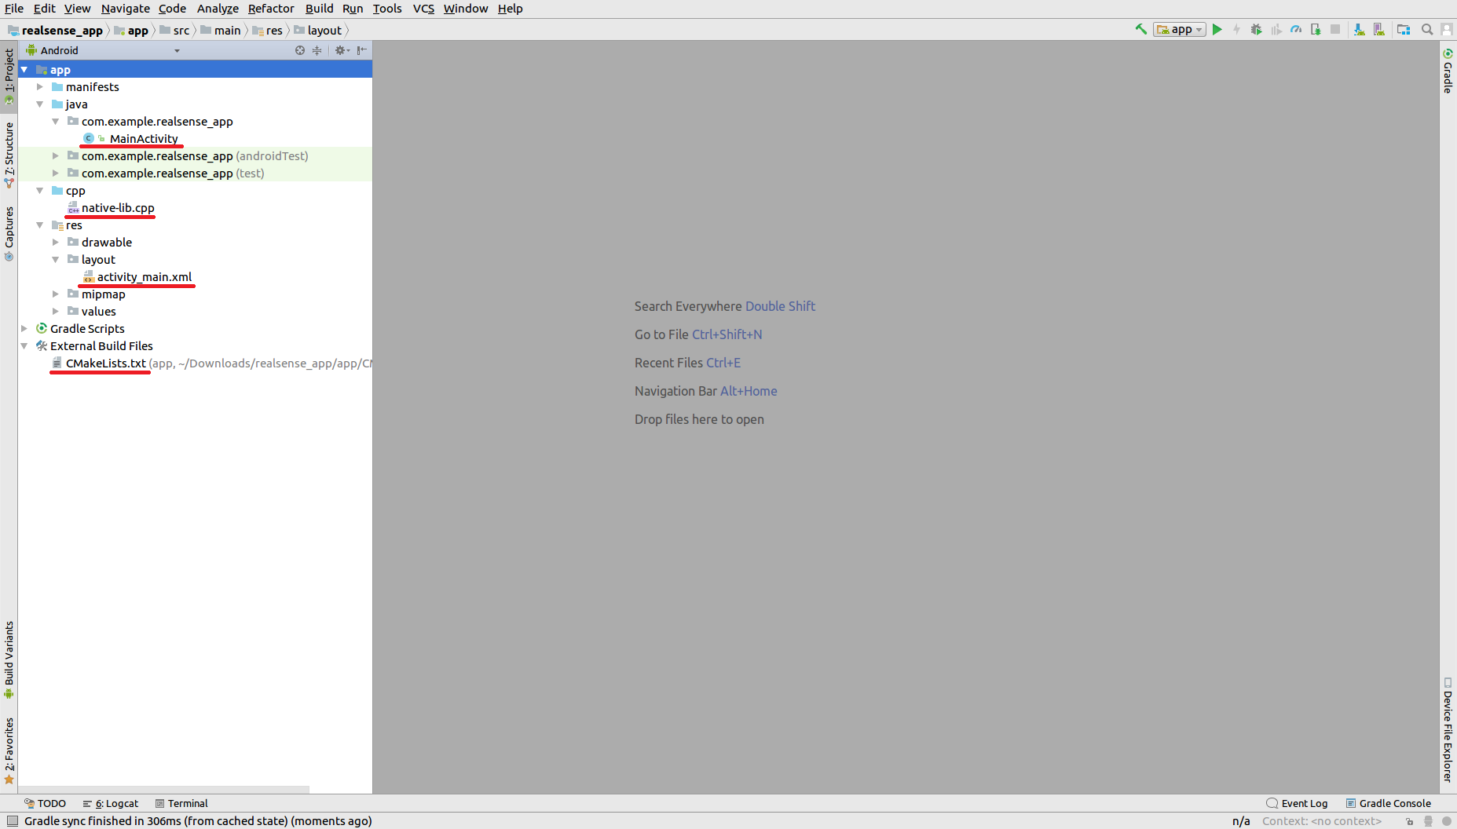Click the Search Everywhere magnifier icon

pyautogui.click(x=1427, y=29)
